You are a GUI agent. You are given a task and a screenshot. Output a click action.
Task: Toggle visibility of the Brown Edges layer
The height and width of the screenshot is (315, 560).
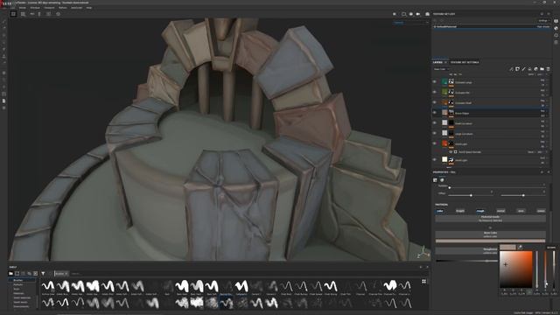click(435, 113)
